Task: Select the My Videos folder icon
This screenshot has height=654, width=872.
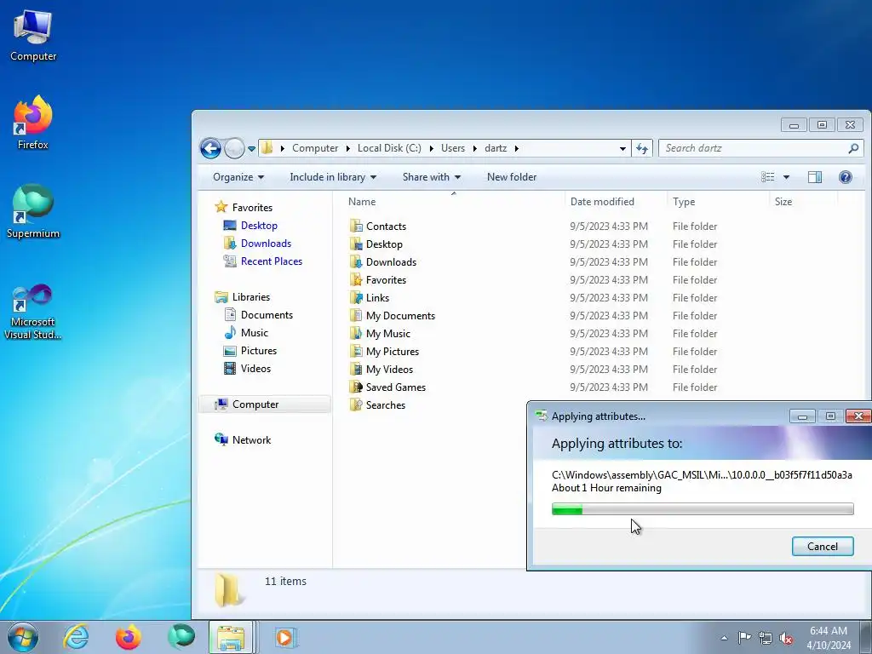Action: (x=356, y=369)
